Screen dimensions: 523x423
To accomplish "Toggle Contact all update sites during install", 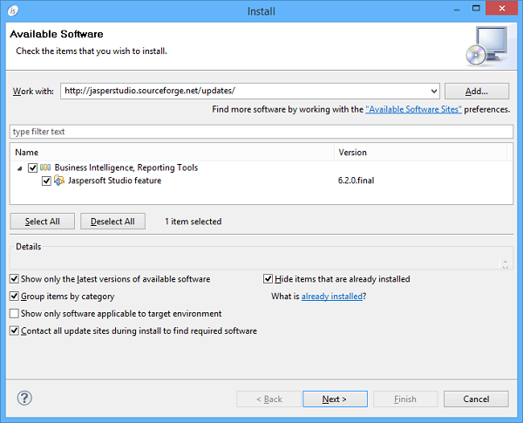I will point(14,331).
